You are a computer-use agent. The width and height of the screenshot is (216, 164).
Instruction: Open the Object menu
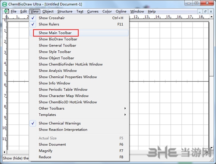[48, 11]
